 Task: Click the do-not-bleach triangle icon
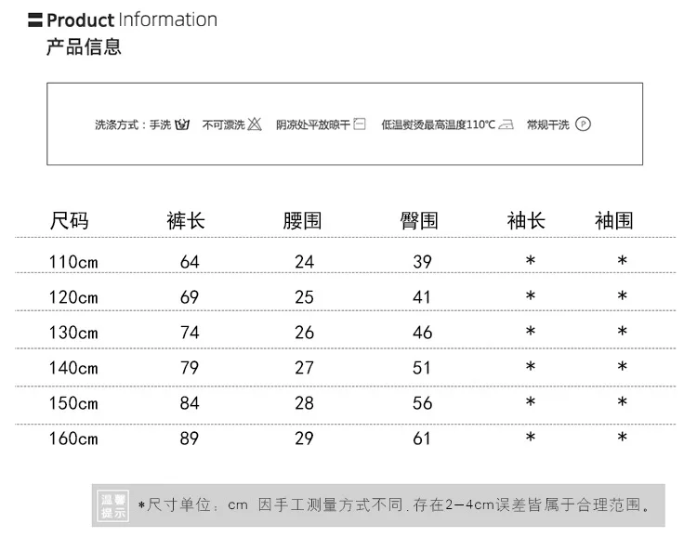(x=255, y=124)
